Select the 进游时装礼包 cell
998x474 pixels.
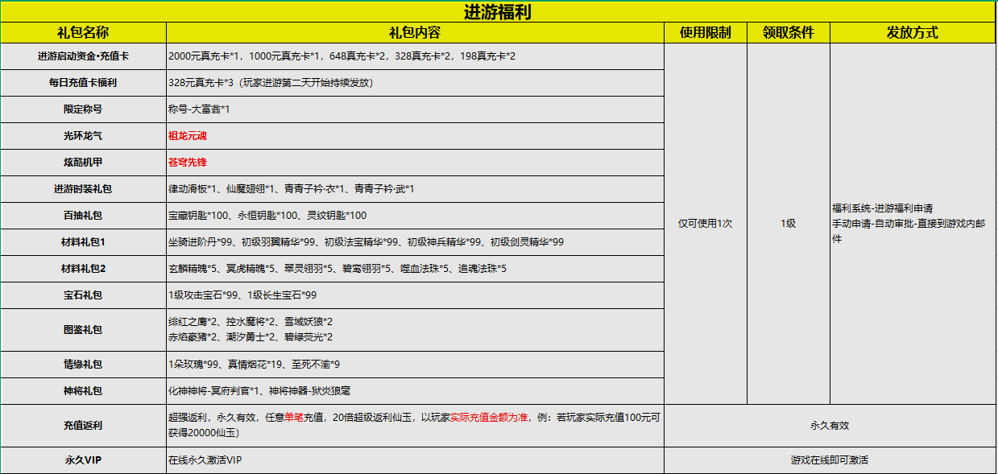83,189
